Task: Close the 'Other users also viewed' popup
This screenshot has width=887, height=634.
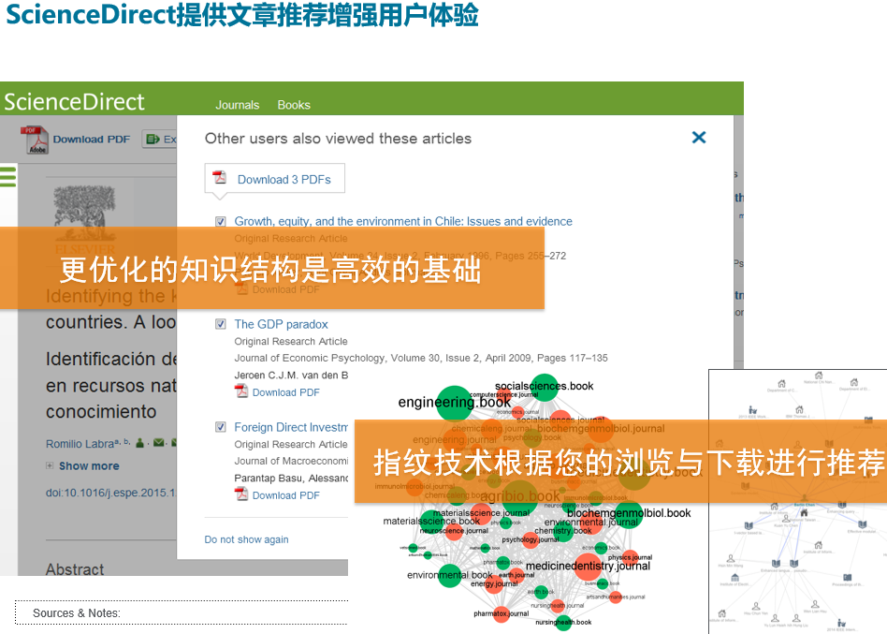Action: (699, 137)
